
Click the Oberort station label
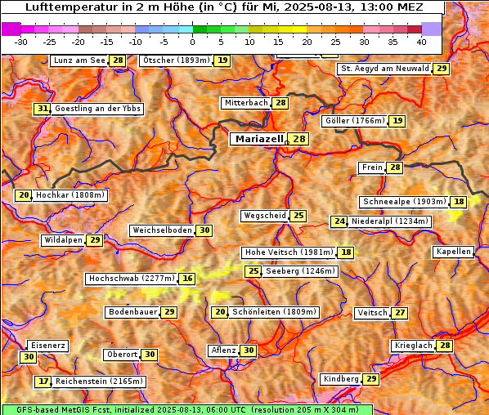pyautogui.click(x=122, y=355)
